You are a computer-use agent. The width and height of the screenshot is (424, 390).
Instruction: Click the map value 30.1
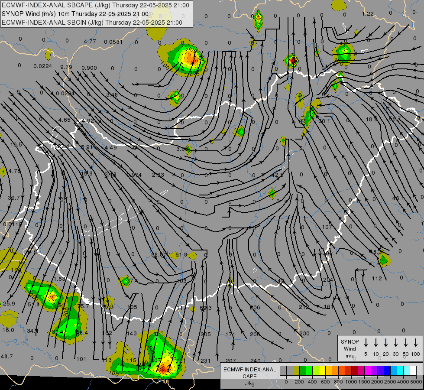(324, 121)
